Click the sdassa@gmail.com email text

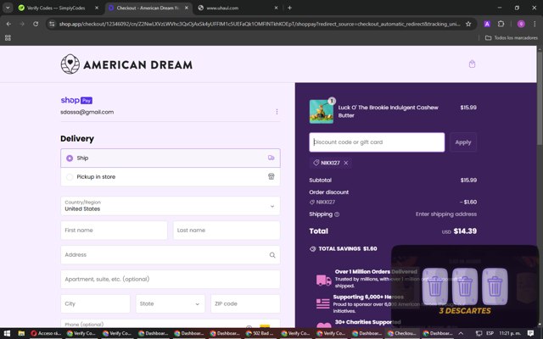[x=87, y=112]
